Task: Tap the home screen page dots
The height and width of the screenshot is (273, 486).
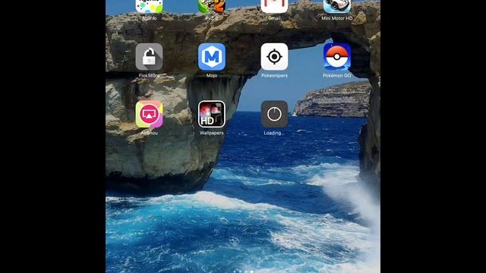Action: coord(243,271)
